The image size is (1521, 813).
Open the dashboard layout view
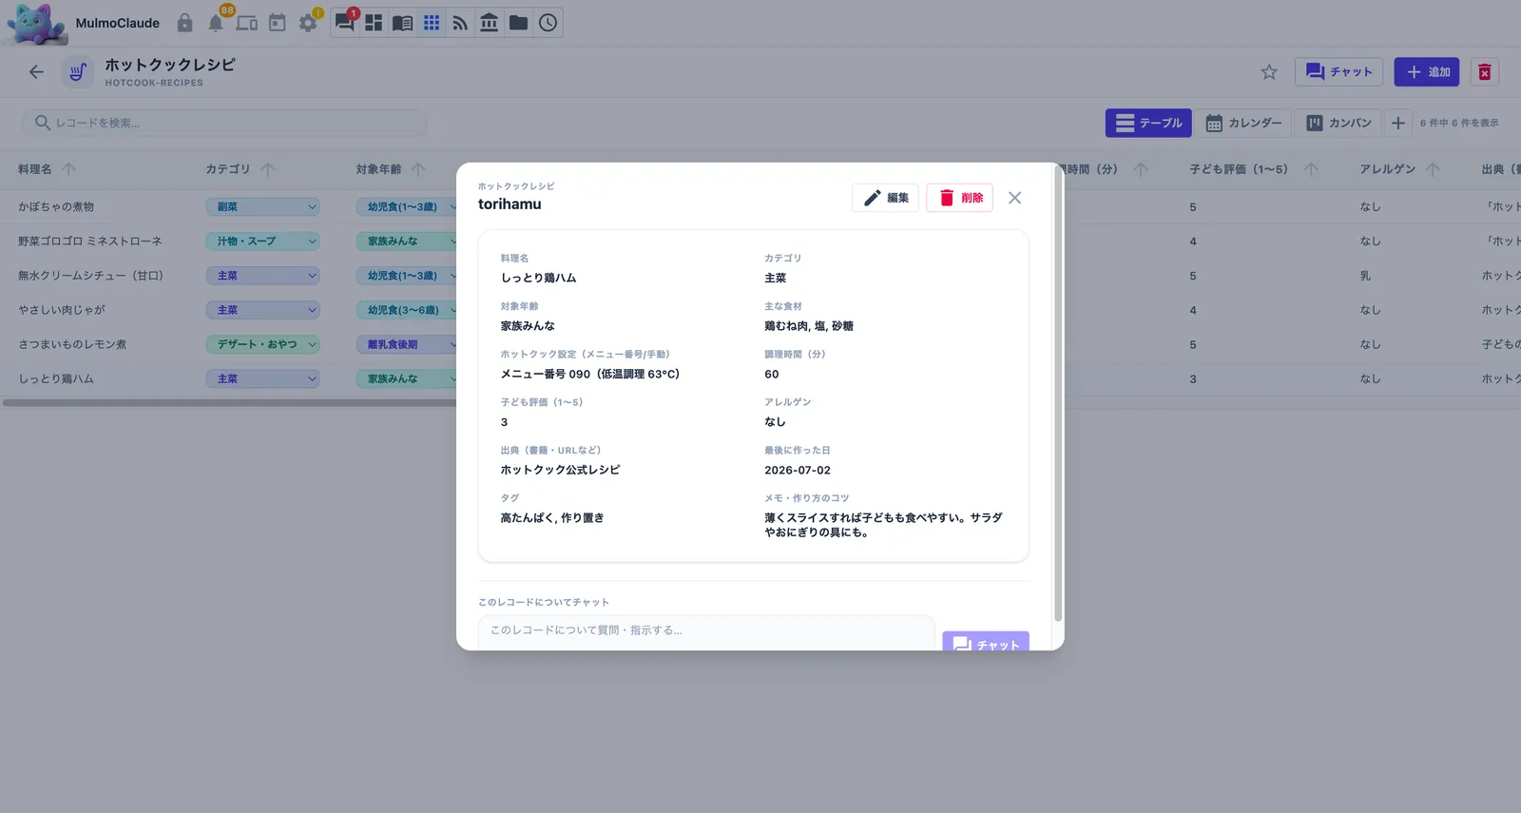click(x=374, y=23)
